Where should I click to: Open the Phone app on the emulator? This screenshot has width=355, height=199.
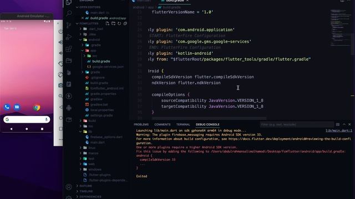tap(7, 107)
